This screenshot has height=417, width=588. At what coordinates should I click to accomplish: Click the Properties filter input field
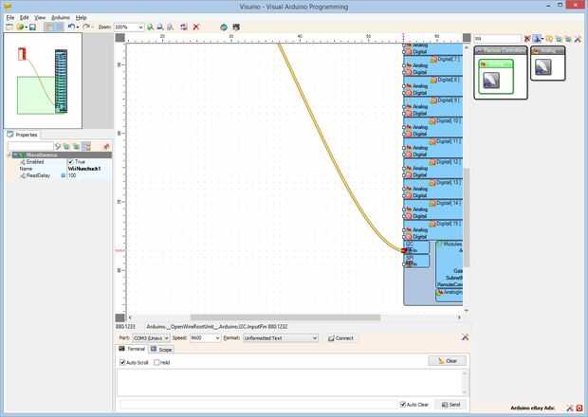coord(30,146)
